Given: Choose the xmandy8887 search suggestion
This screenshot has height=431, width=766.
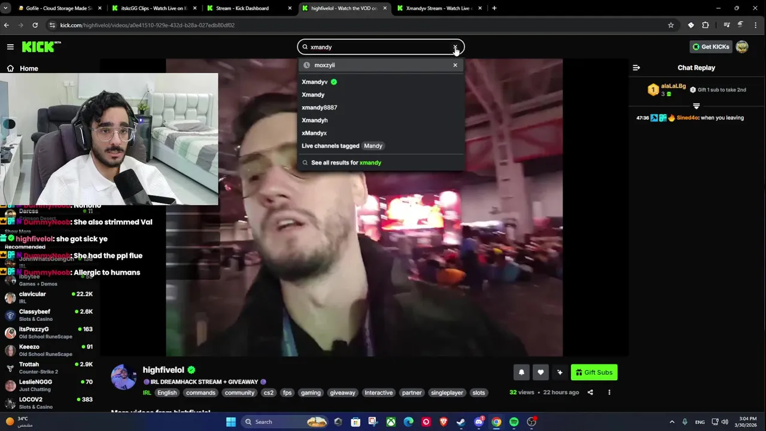Looking at the screenshot, I should [x=319, y=107].
